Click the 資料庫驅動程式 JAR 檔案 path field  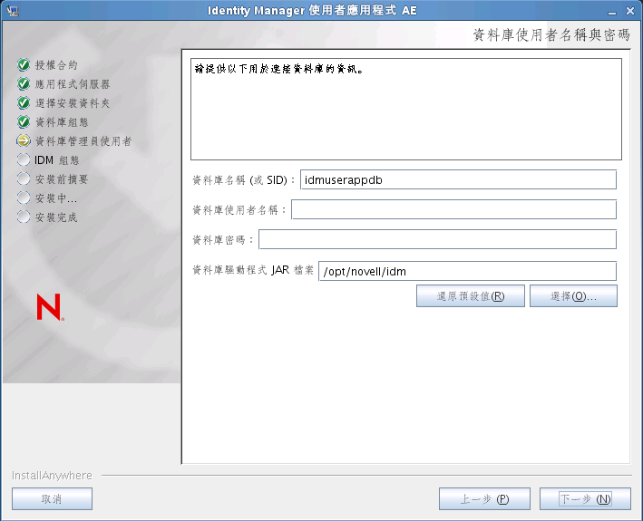coord(467,271)
